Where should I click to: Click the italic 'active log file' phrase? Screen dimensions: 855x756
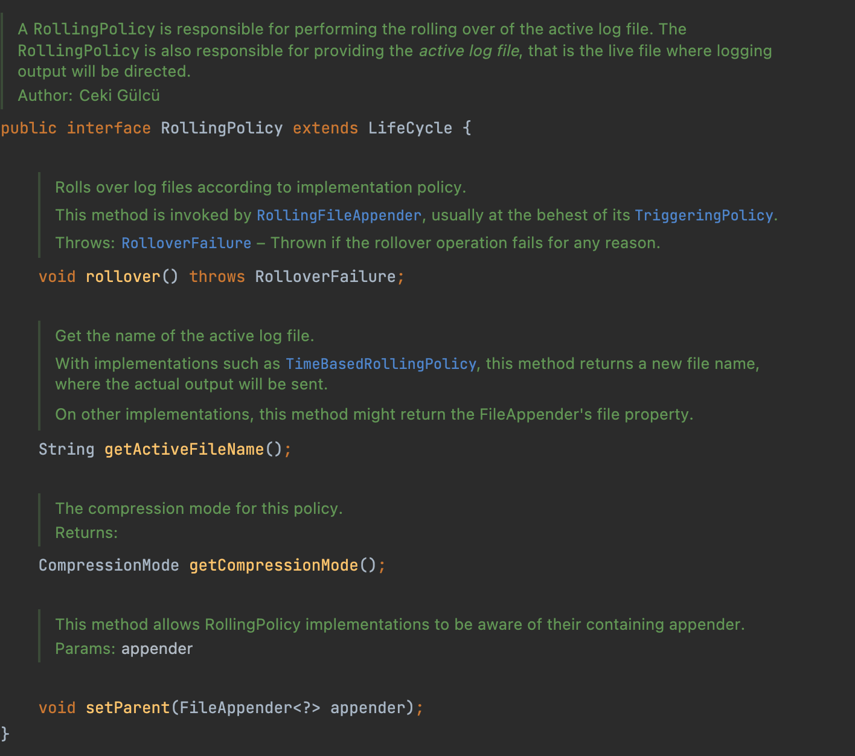coord(469,51)
